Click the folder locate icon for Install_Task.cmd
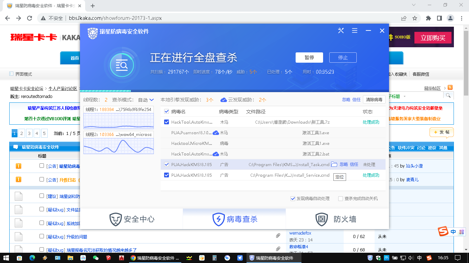The image size is (469, 263). point(334,164)
